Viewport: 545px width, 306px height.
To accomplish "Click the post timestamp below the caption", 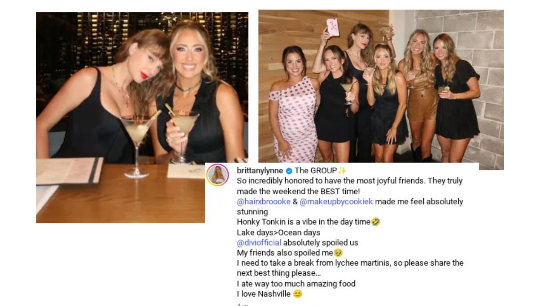I will (x=242, y=304).
